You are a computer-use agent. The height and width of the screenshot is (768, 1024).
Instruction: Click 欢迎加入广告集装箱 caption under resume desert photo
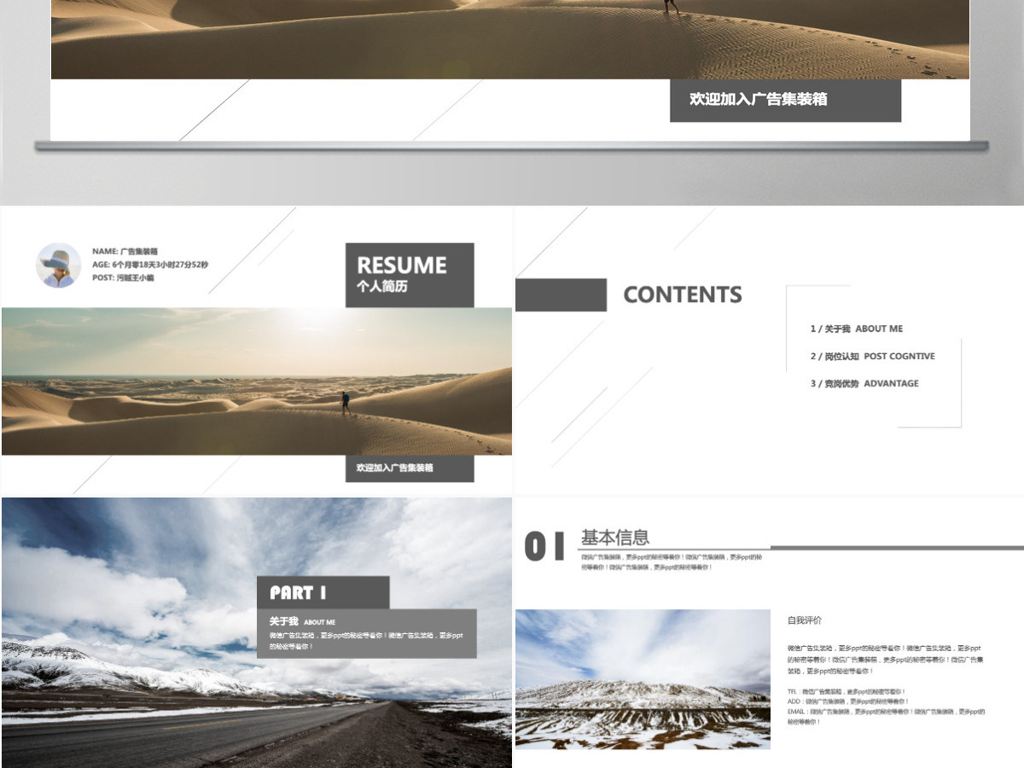[x=410, y=468]
